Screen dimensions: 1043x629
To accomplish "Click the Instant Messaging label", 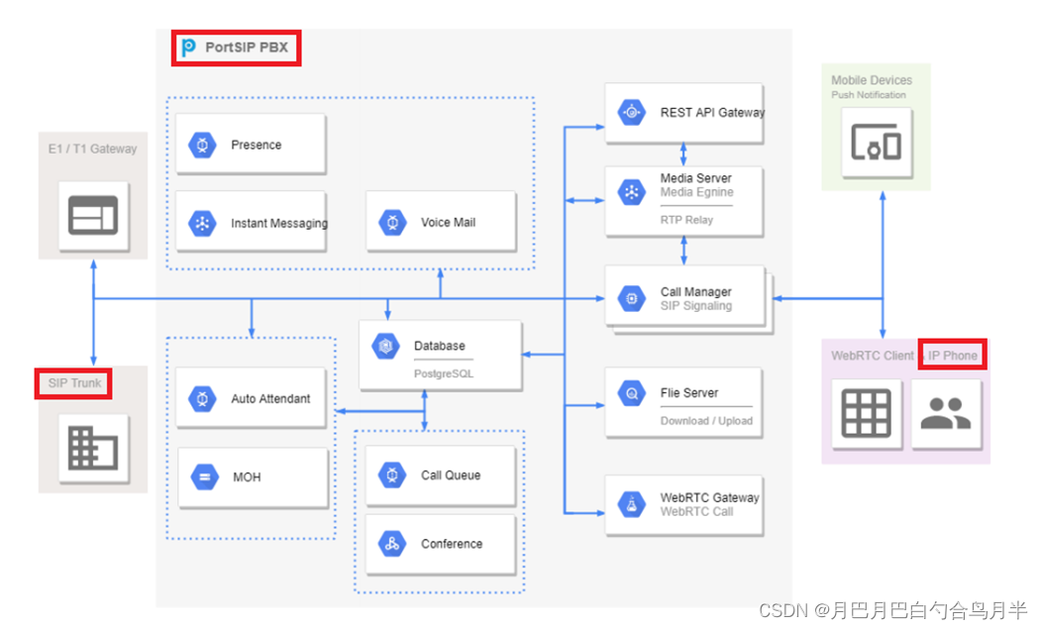I will coord(279,224).
